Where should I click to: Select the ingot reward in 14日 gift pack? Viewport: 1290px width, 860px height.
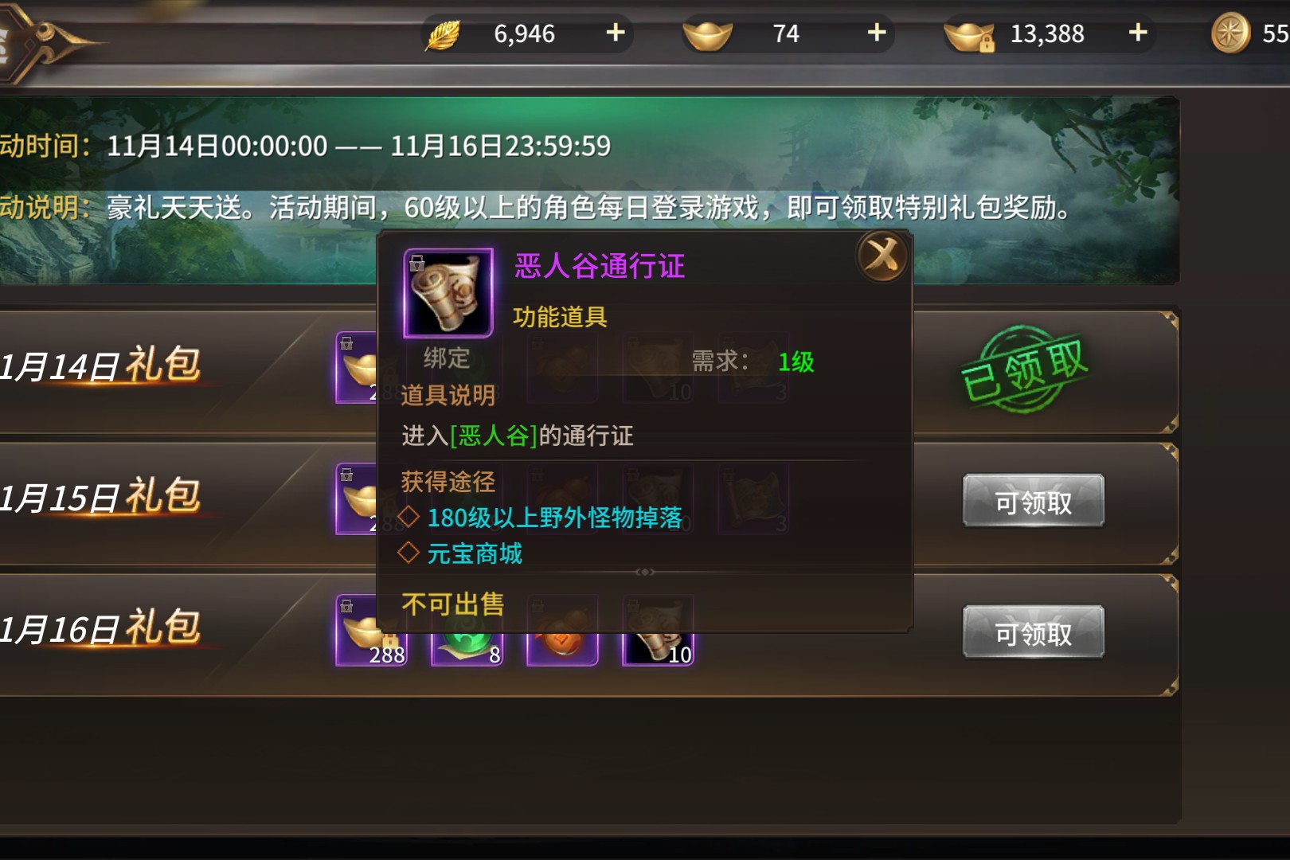click(356, 367)
